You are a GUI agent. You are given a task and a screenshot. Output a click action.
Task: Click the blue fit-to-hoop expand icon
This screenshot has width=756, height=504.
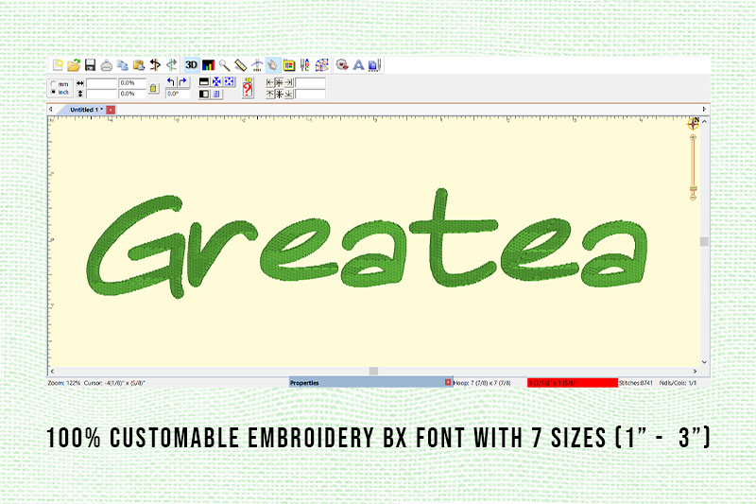pos(229,82)
